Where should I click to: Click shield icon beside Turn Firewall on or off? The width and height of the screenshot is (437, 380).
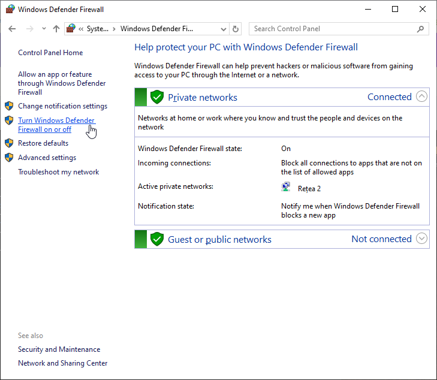[9, 120]
